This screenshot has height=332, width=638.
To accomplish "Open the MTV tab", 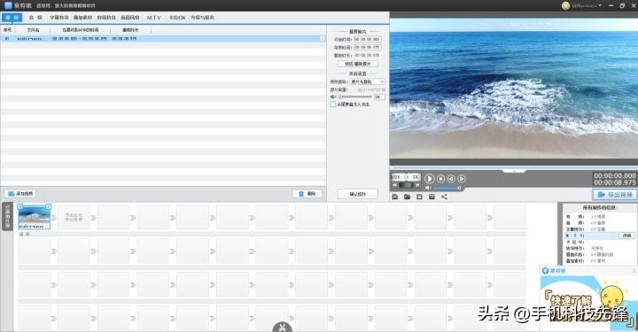I will click(154, 18).
